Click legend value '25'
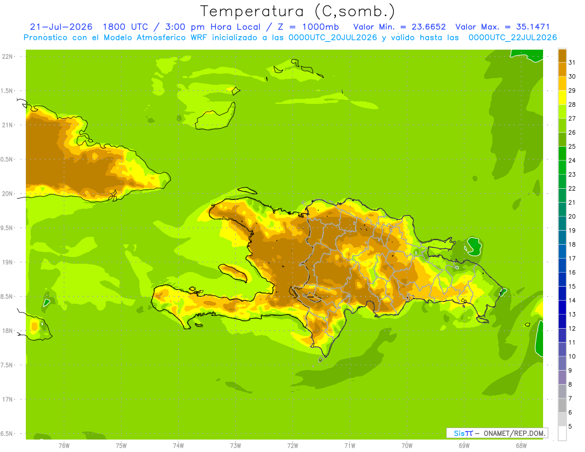Screen dimensions: 585x452 click(x=572, y=146)
